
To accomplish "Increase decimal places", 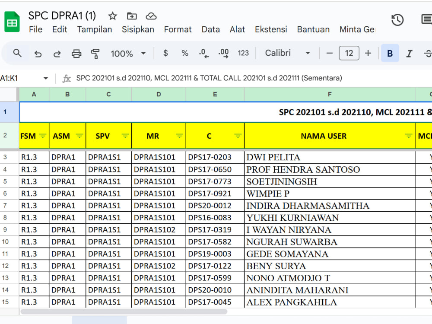I will pos(223,53).
